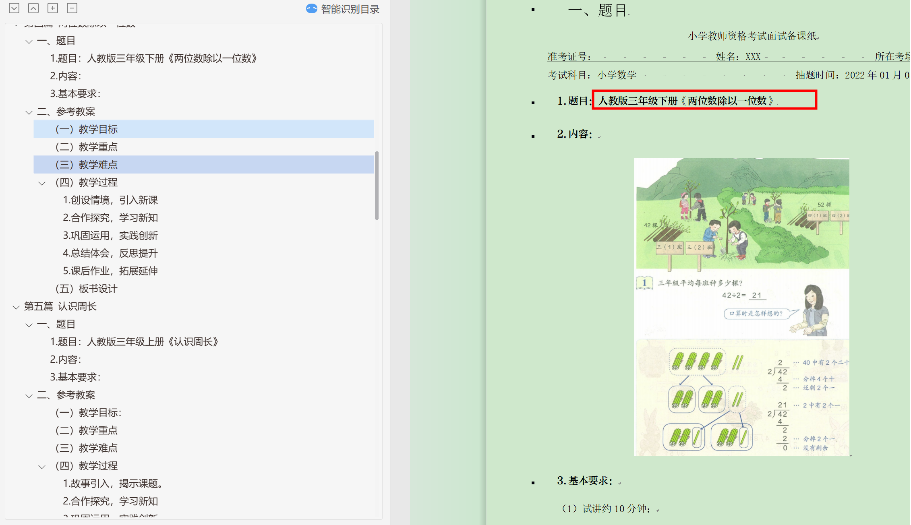Click the collapse-all (upward chevron) icon
Screen dimensions: 911x525
(33, 8)
